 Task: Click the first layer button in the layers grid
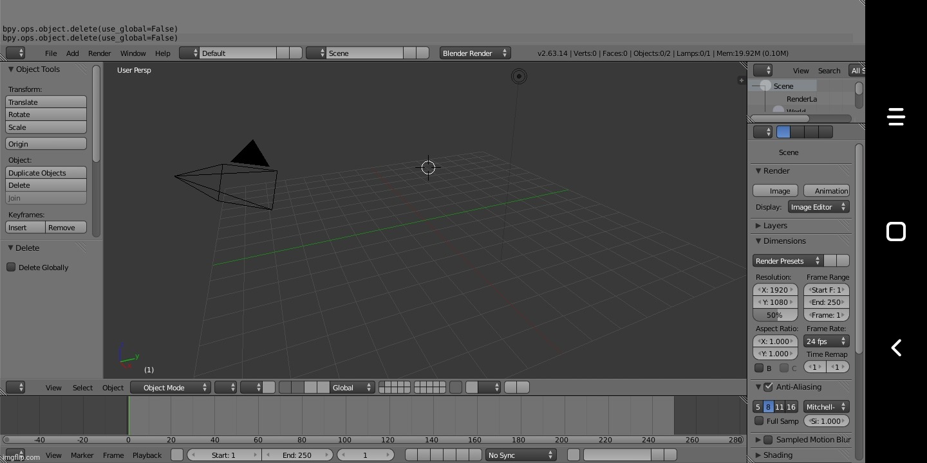click(382, 385)
